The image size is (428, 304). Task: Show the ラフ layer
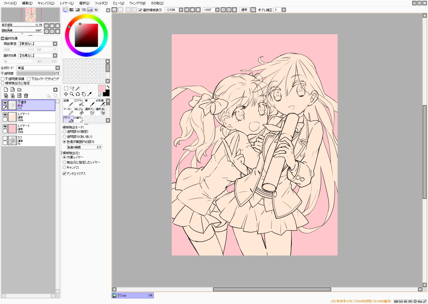pyautogui.click(x=5, y=138)
